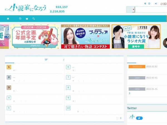This screenshot has height=125, width=167.
Task: Open rank 10 novel entry
Action: click(94, 109)
